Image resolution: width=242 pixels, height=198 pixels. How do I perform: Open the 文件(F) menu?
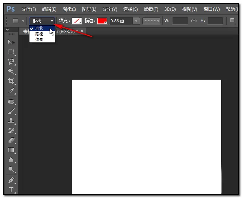coord(29,9)
